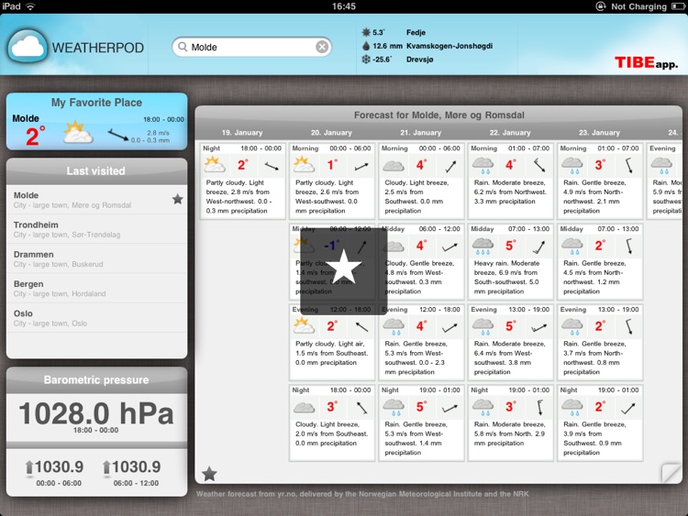The height and width of the screenshot is (516, 688).
Task: Tap wind arrow in 23 January Night card
Action: coord(627,408)
